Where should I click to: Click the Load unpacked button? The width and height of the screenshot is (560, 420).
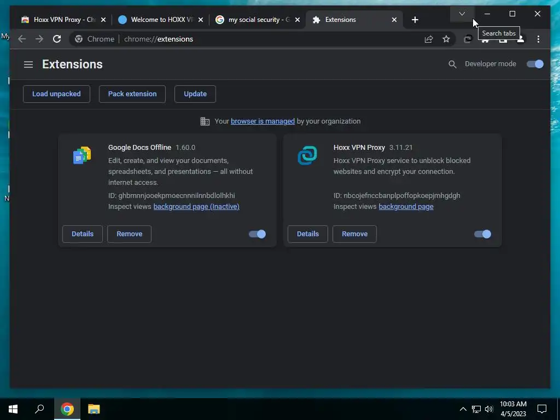tap(56, 94)
